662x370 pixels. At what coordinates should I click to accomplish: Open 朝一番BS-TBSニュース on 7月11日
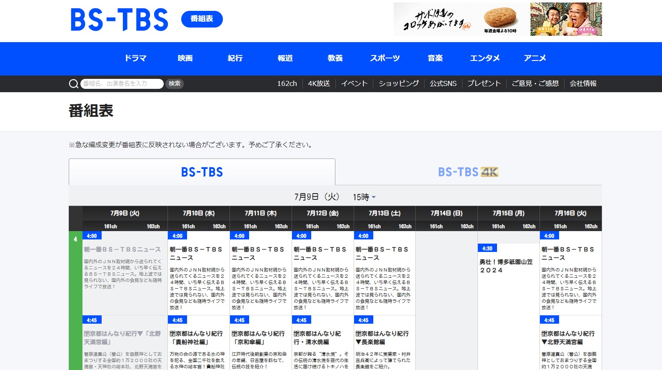pos(258,254)
